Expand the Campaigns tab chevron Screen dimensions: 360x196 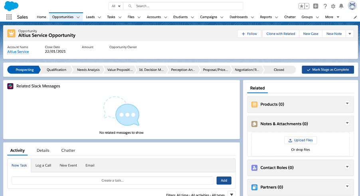click(222, 17)
